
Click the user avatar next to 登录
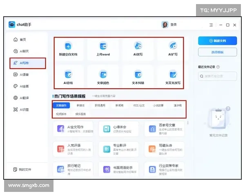[x=165, y=25]
